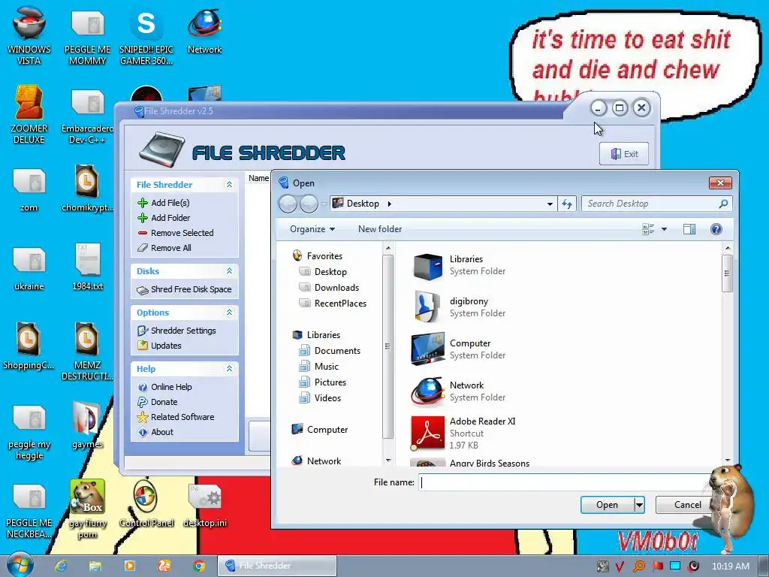Click the navigation pane scrollbar thumb
The width and height of the screenshot is (769, 577).
[388, 346]
